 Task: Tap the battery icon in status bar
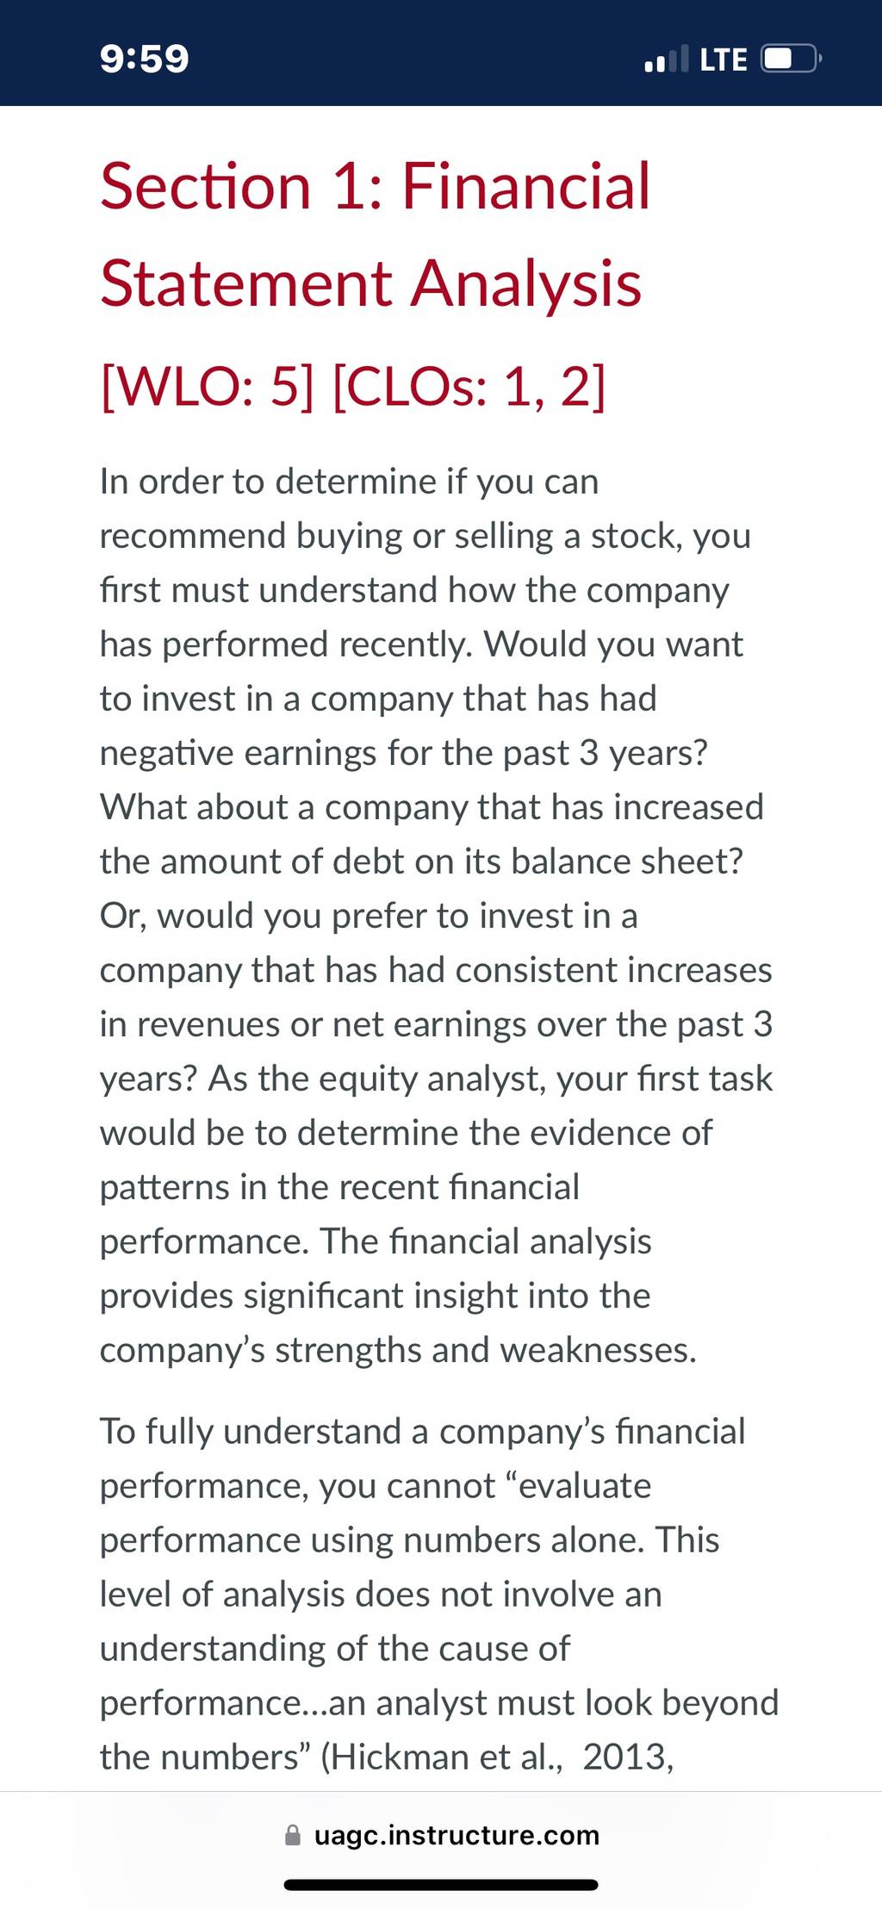pos(792,59)
